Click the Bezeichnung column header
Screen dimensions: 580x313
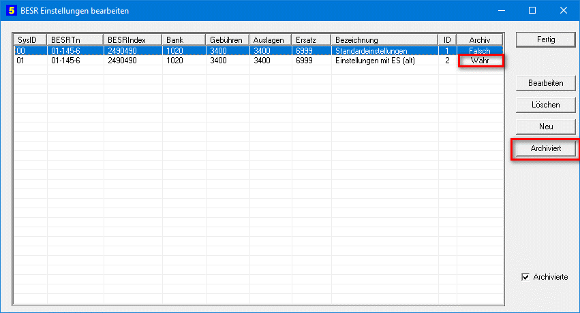point(384,40)
